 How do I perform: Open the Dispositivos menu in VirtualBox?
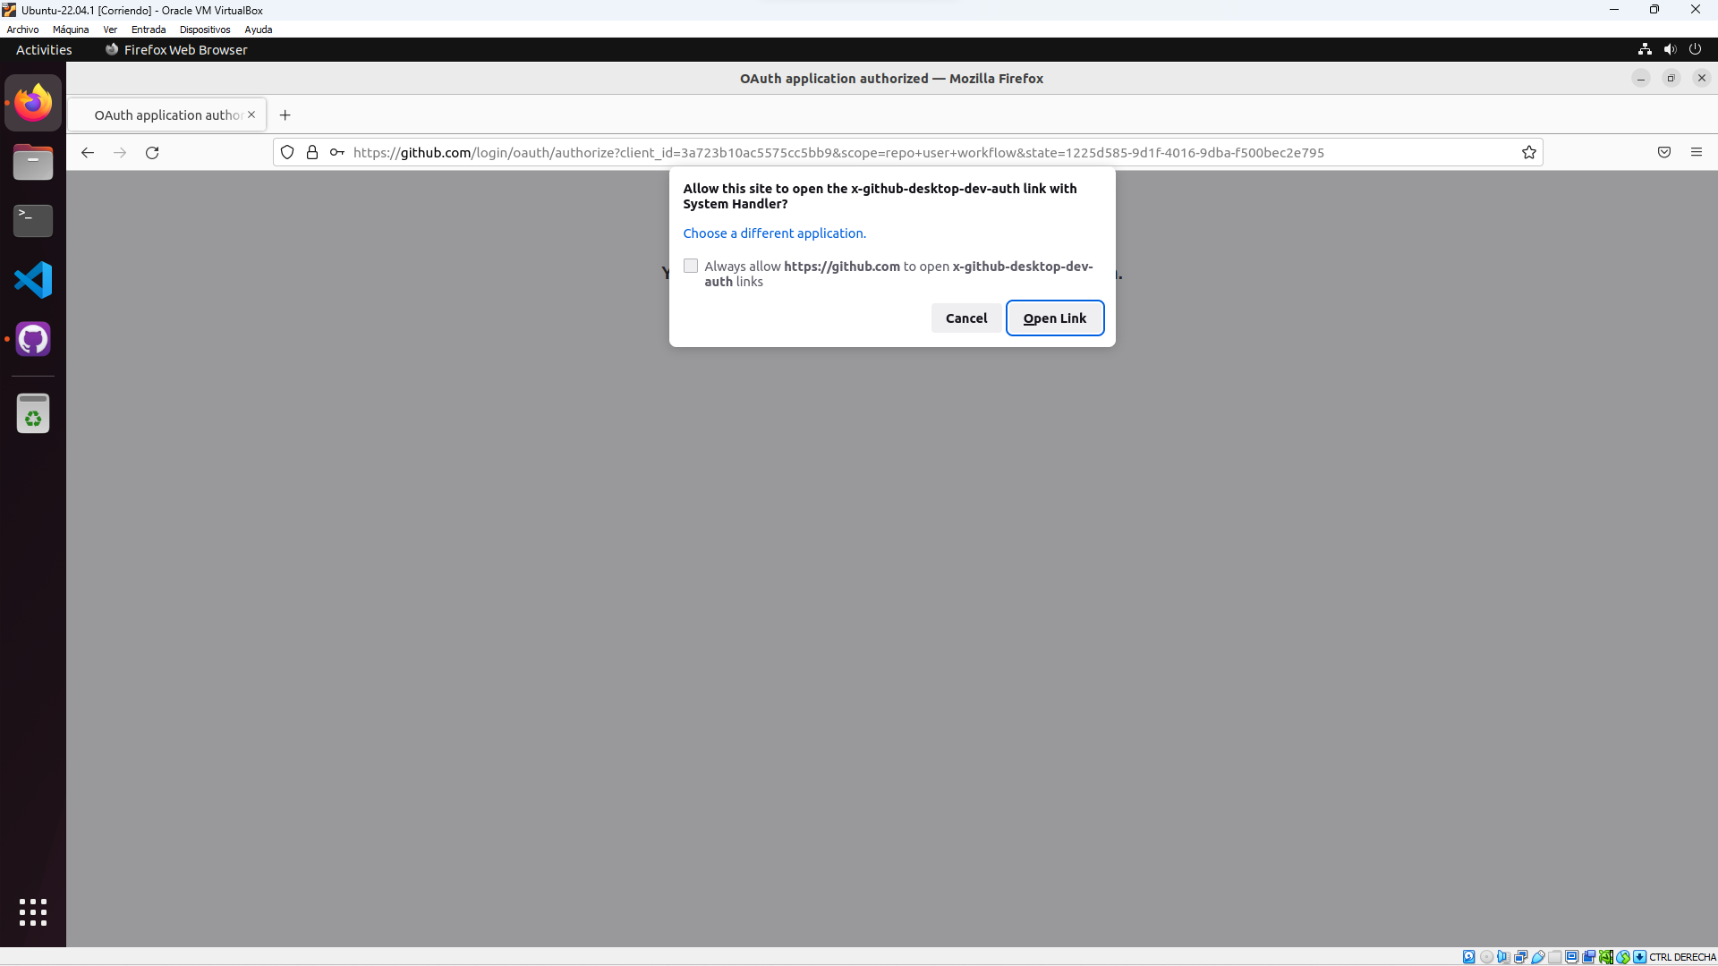[x=204, y=30]
